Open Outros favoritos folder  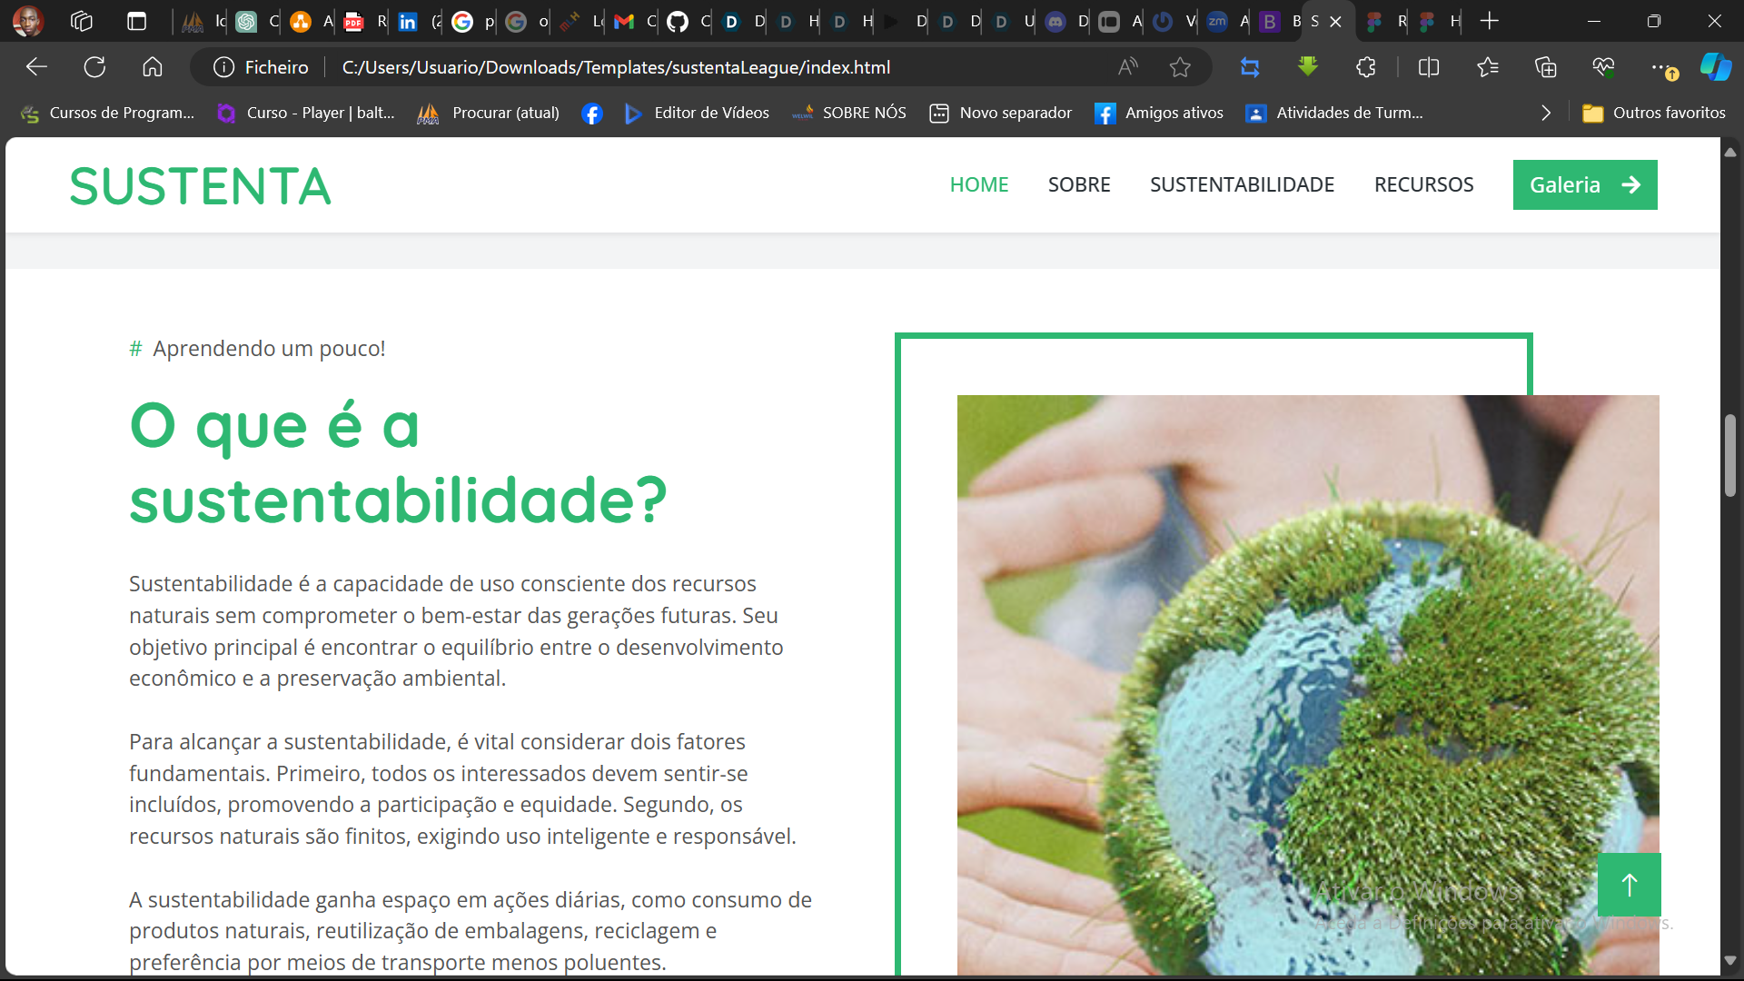point(1654,114)
